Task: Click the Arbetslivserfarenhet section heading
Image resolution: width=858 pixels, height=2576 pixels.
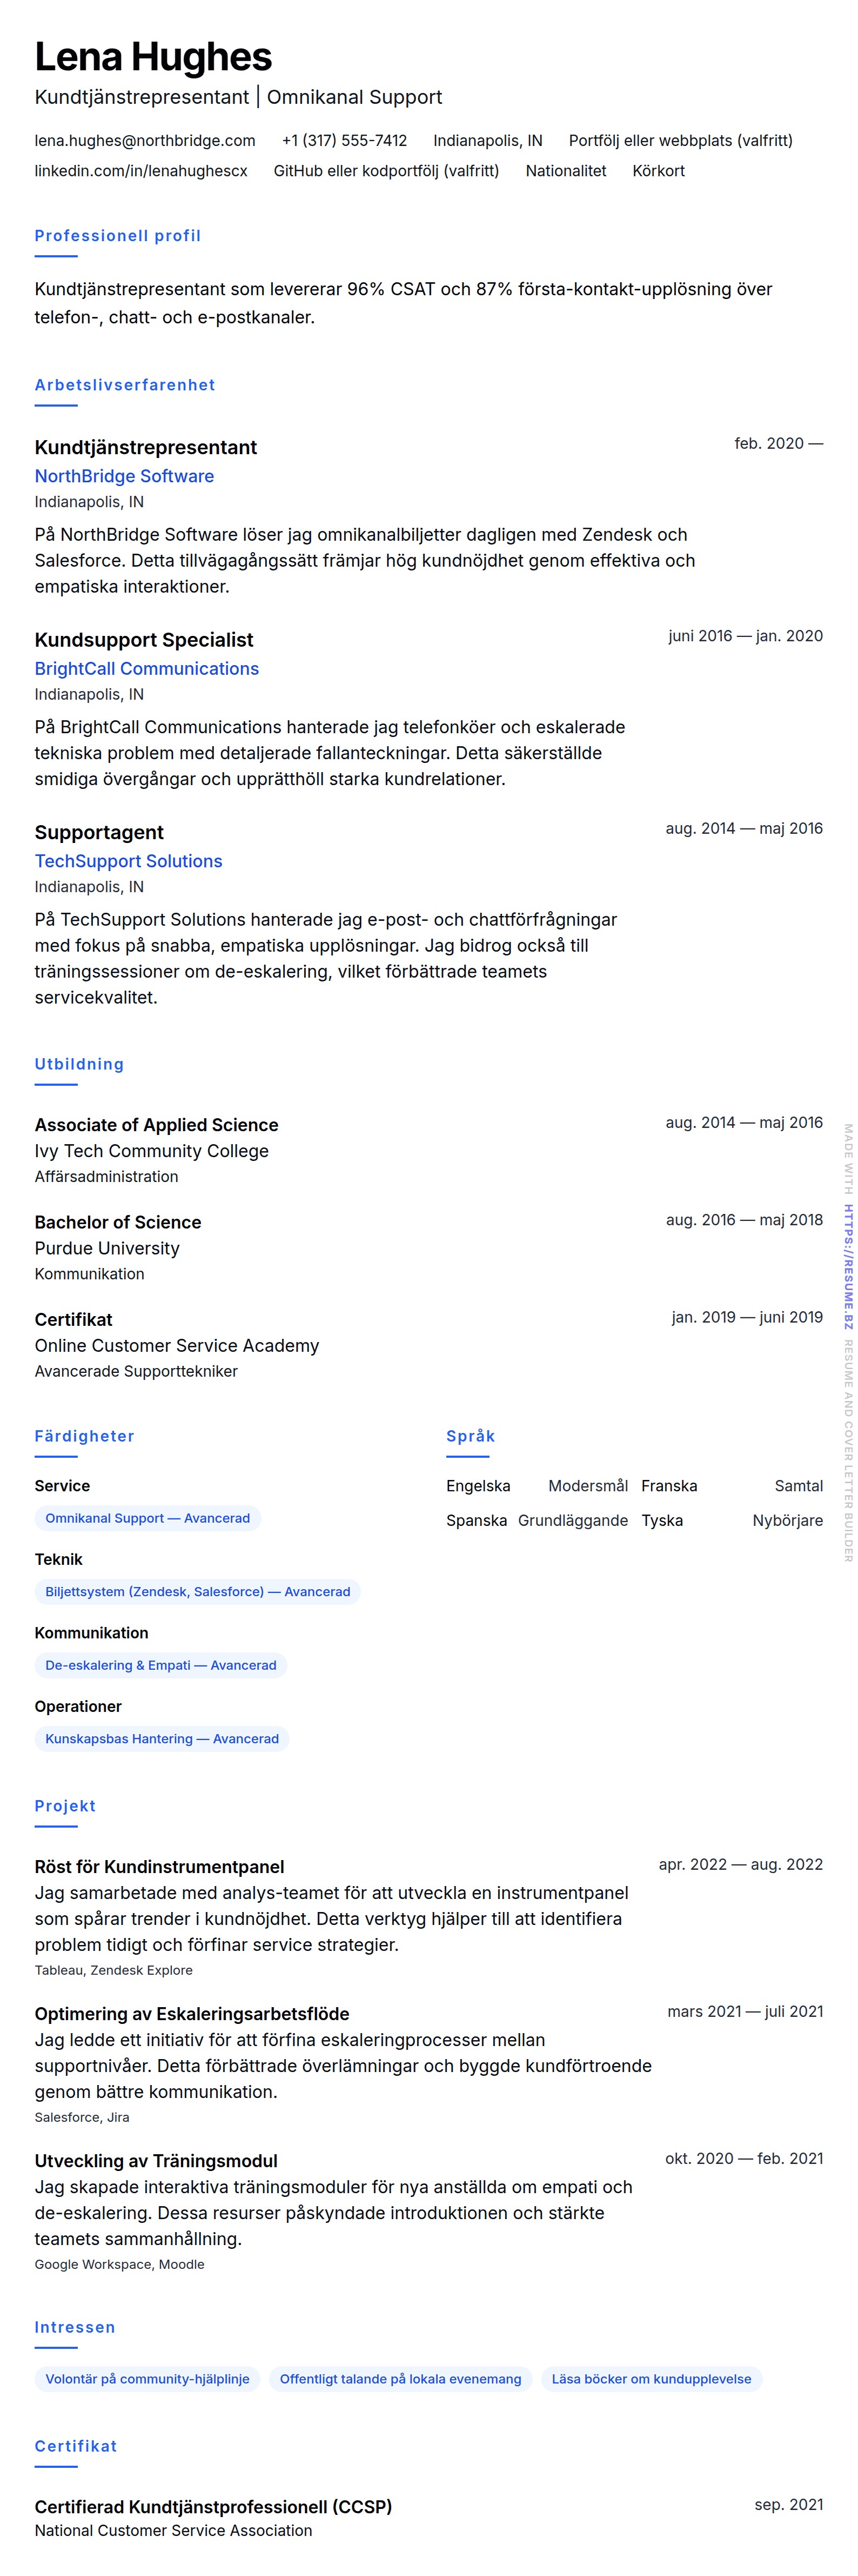Action: point(125,385)
